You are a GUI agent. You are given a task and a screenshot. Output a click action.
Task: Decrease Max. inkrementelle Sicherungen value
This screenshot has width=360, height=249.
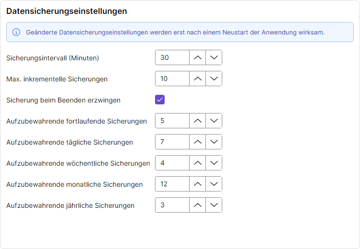(x=214, y=79)
